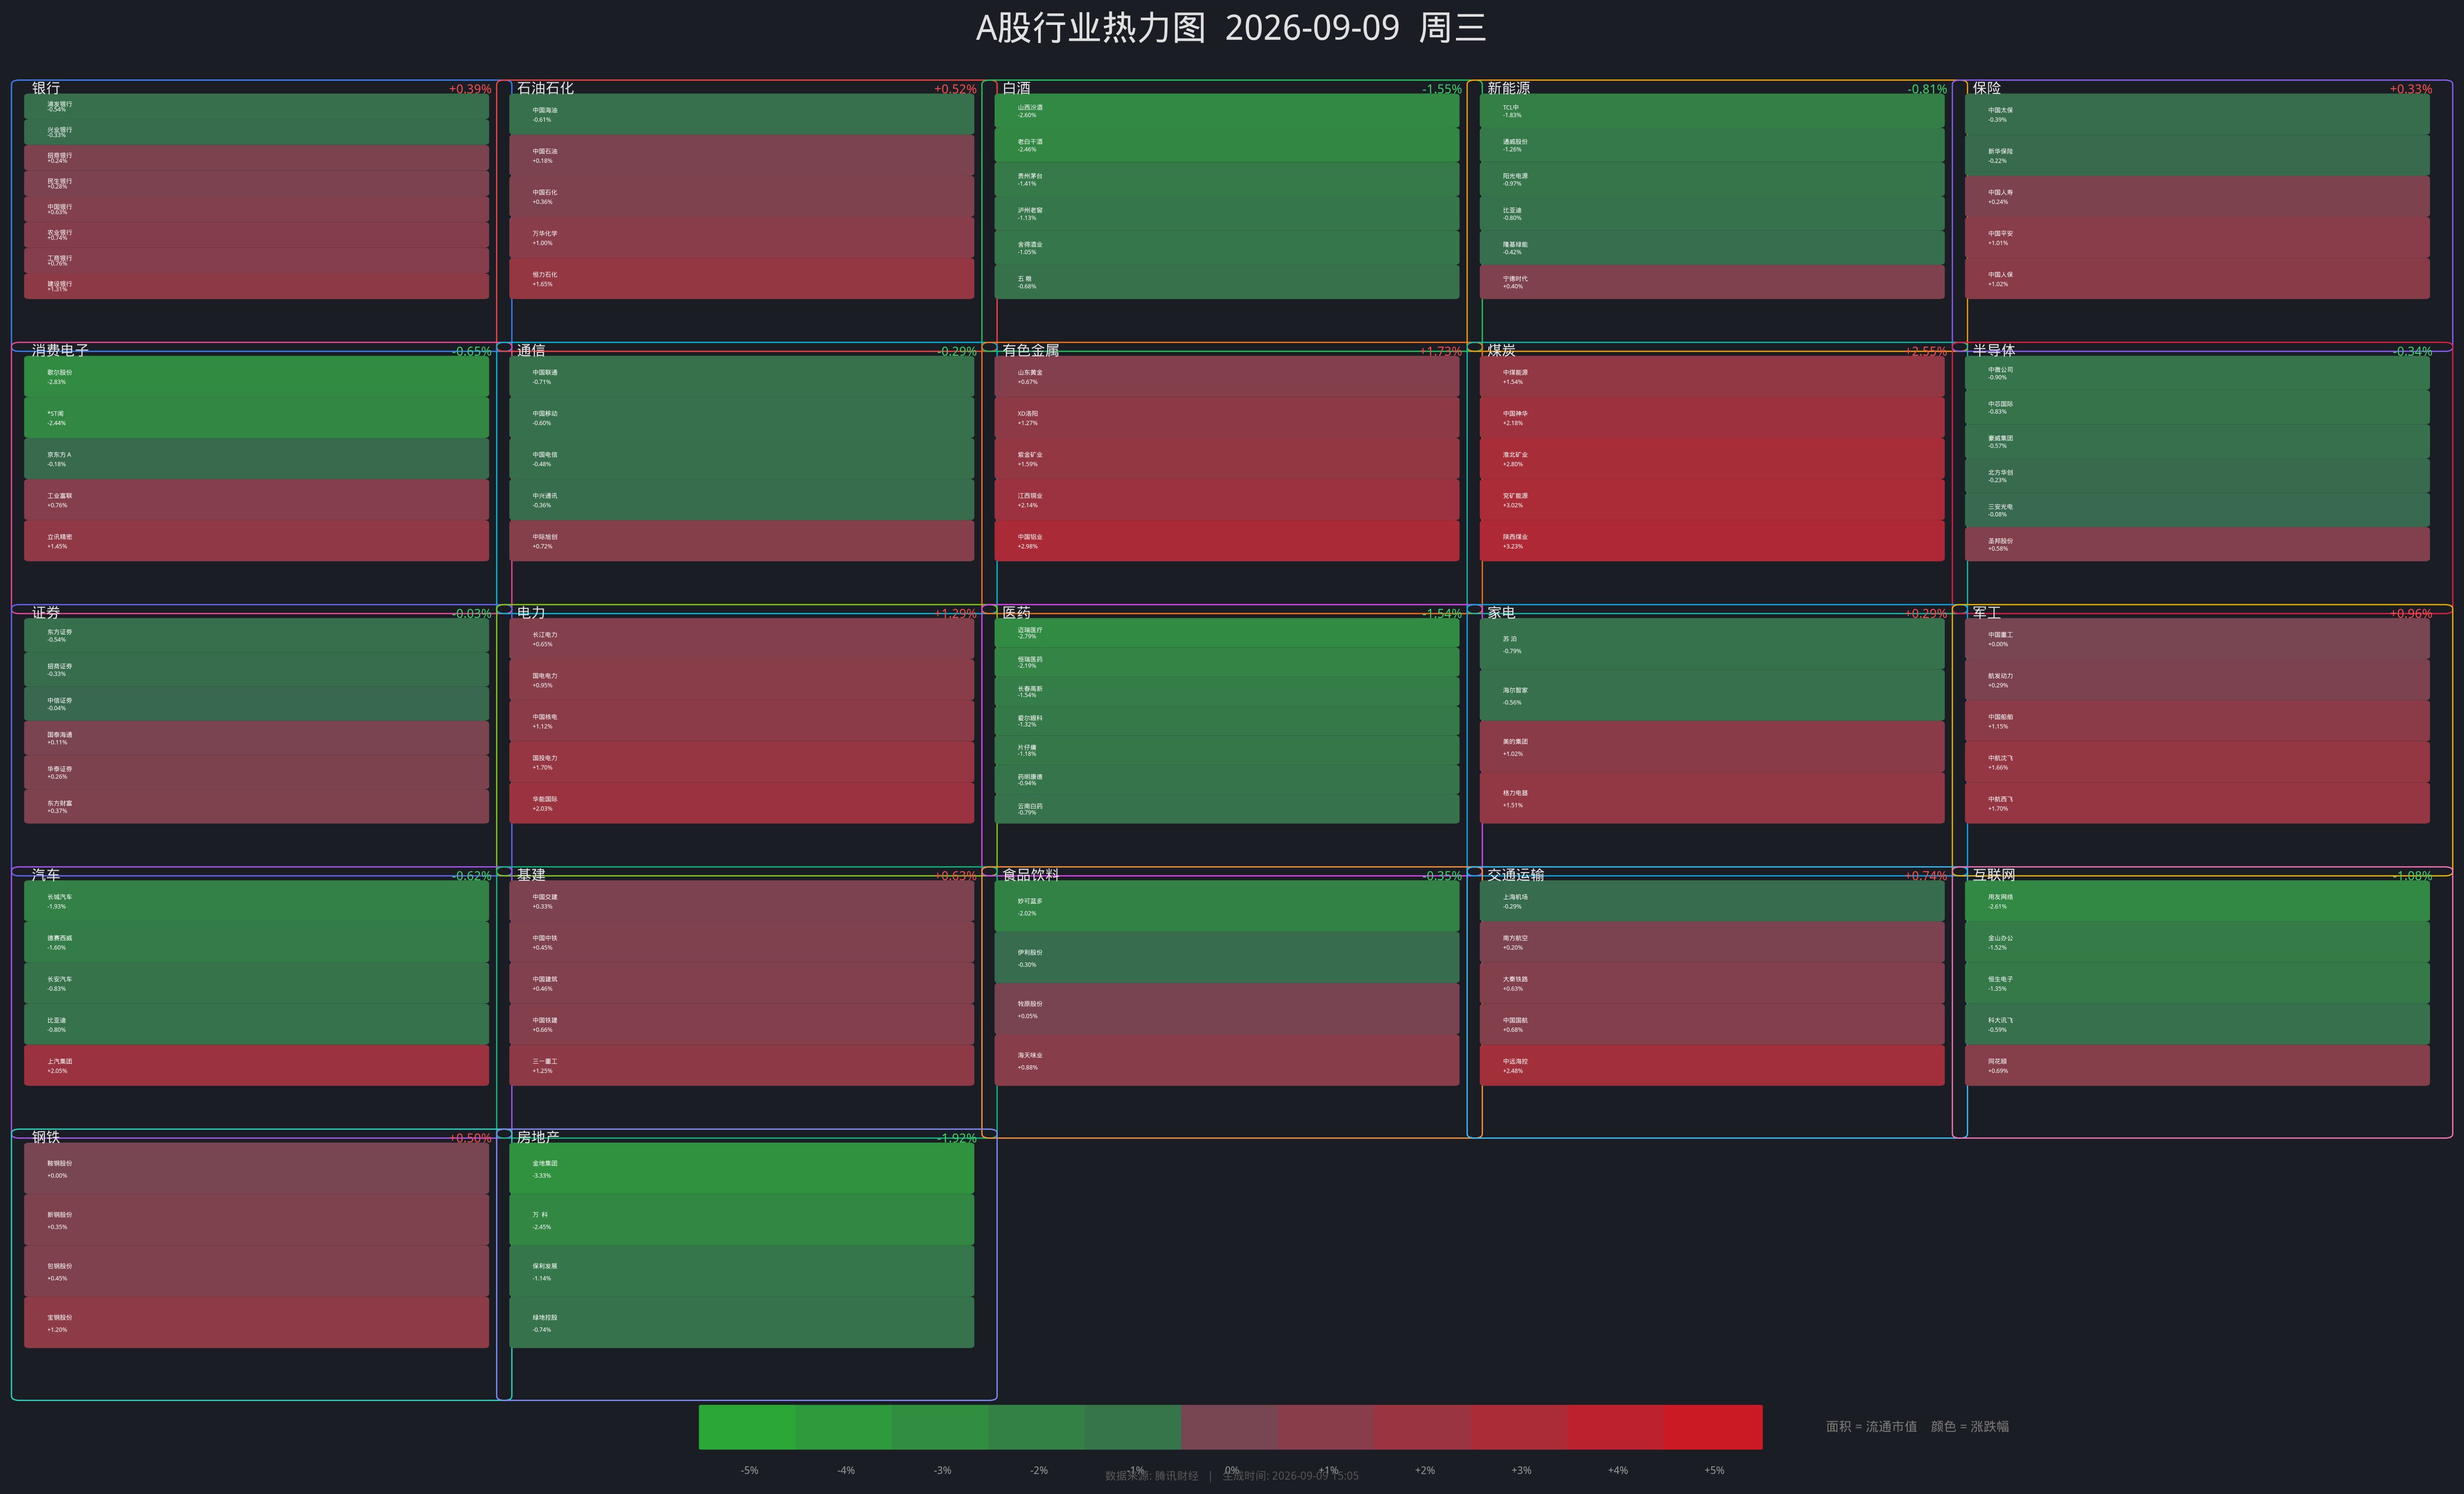The image size is (2464, 1494).
Task: Click the 建设银行 tile in 银行 sector
Action: pyautogui.click(x=256, y=286)
